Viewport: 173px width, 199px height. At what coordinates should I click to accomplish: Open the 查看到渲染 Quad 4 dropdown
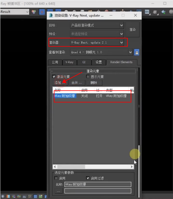pos(101,52)
